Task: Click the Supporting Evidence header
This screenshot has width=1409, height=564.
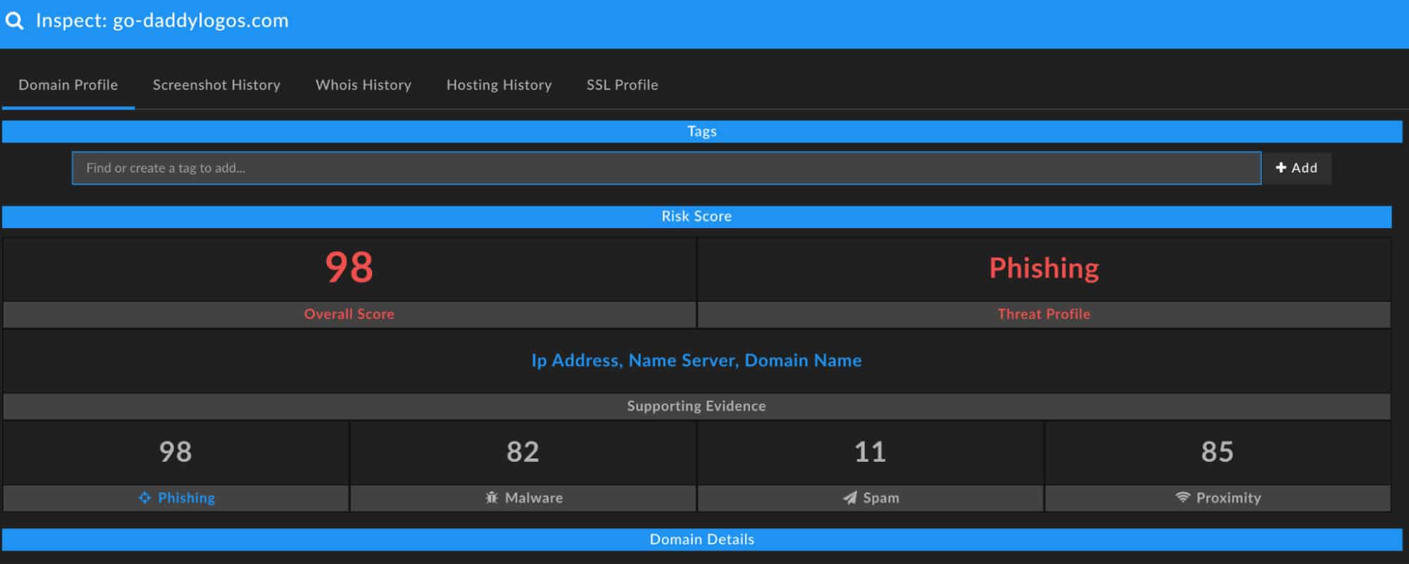Action: [x=696, y=406]
